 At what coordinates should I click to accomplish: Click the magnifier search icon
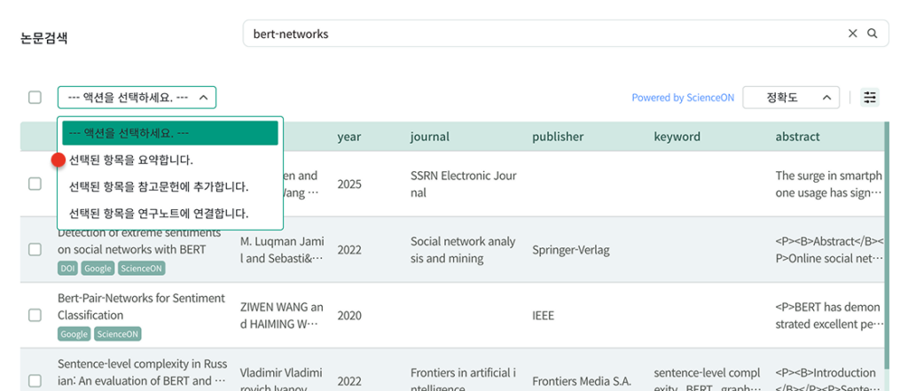tap(873, 34)
